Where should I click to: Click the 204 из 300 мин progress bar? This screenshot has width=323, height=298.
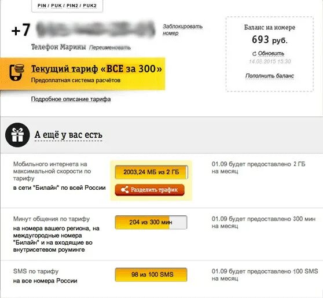[x=151, y=222]
